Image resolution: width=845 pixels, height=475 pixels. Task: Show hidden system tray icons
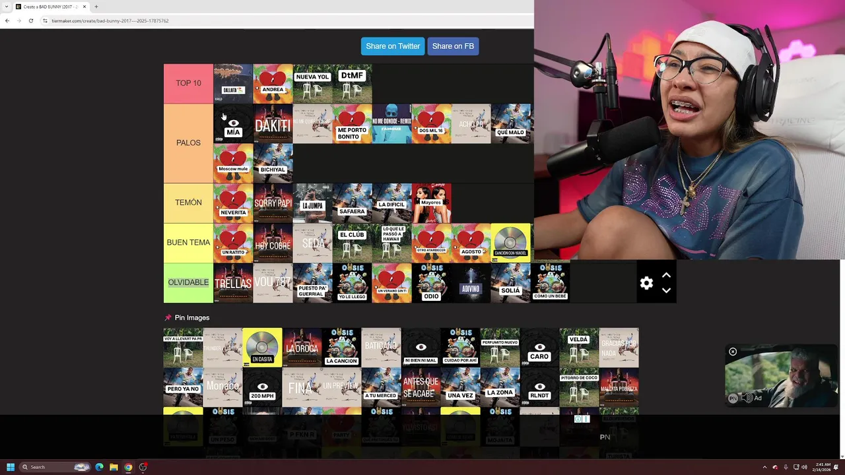click(x=764, y=467)
